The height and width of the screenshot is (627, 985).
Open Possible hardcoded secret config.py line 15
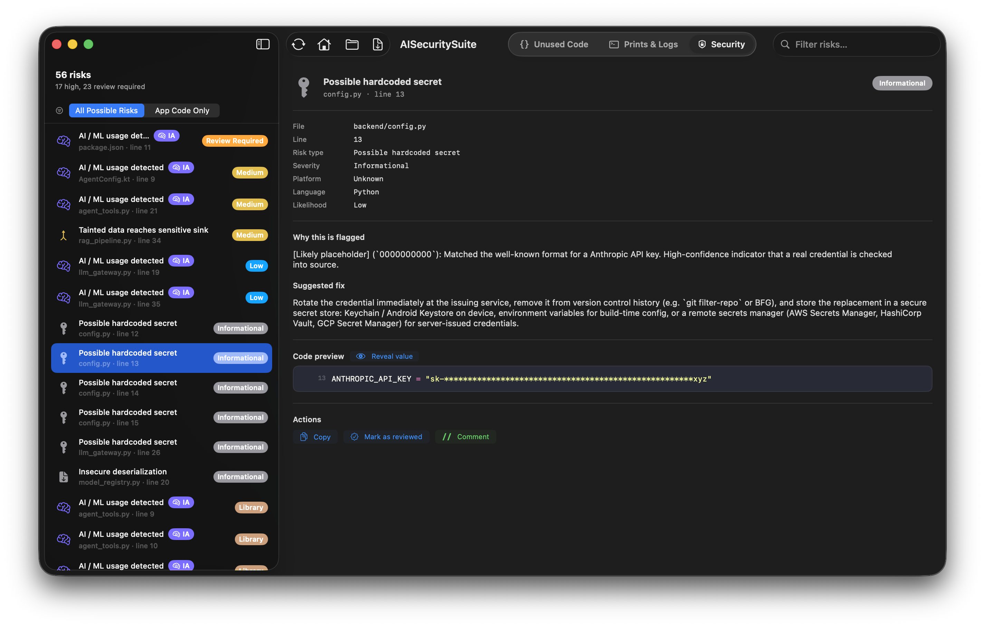pyautogui.click(x=162, y=417)
